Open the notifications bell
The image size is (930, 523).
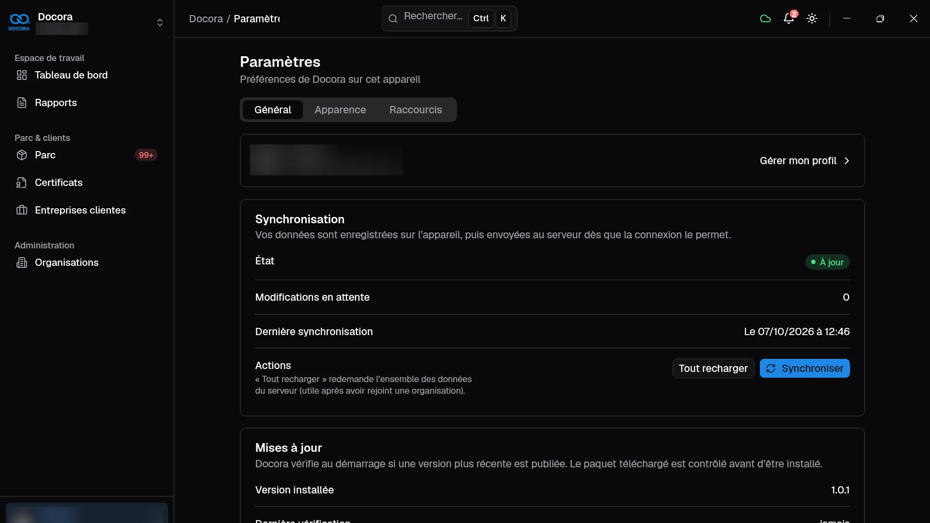[x=789, y=18]
